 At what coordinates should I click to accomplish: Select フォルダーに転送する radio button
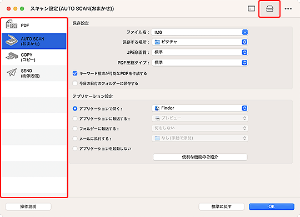click(75, 128)
